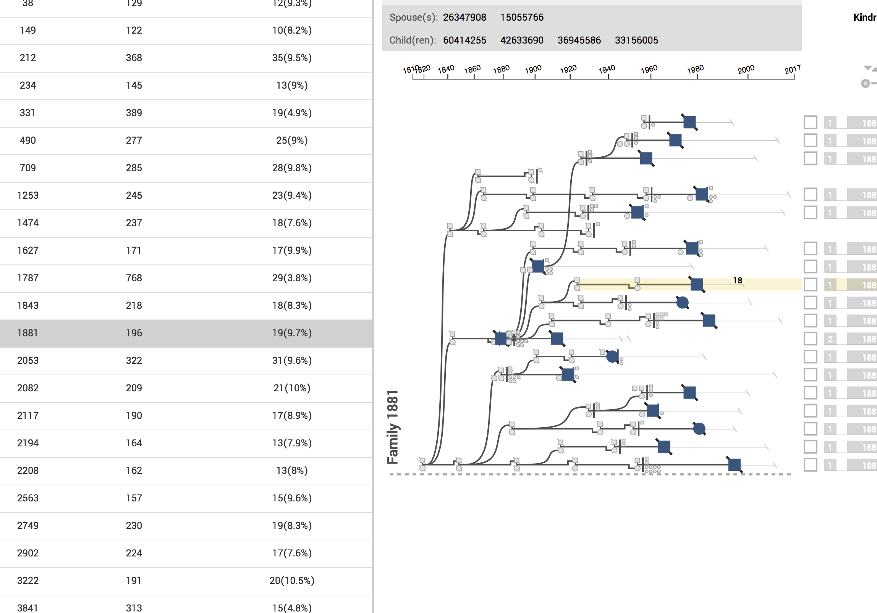The width and height of the screenshot is (877, 613).
Task: Click the topmost blue circle node in tree
Action: [683, 302]
